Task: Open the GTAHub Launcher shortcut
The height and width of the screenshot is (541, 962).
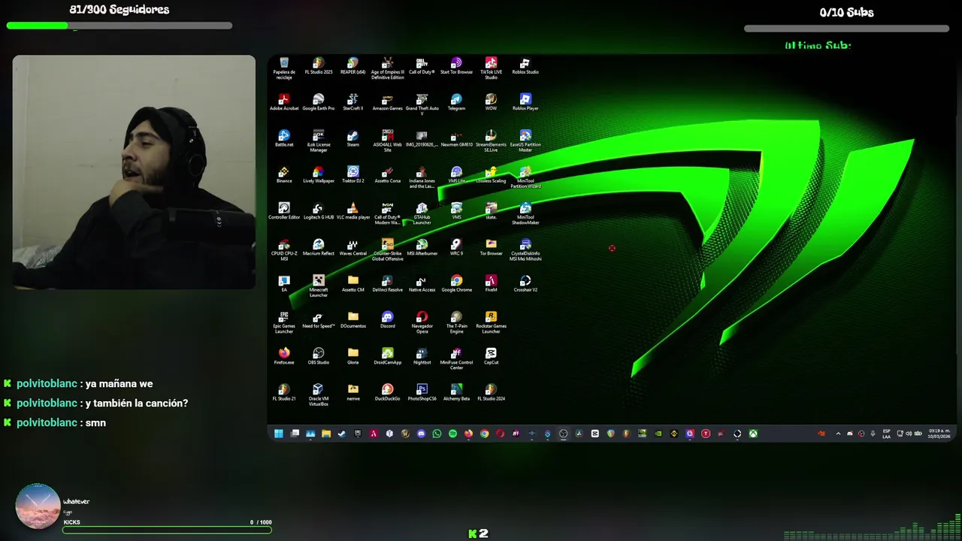Action: 422,213
